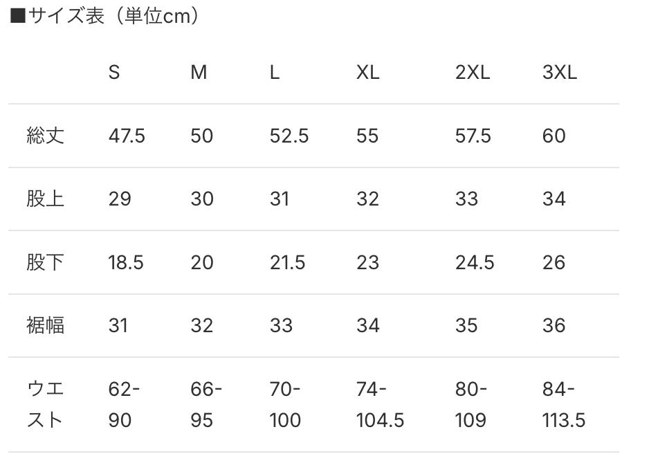Click the L size column header
649x472 pixels.
tap(275, 73)
